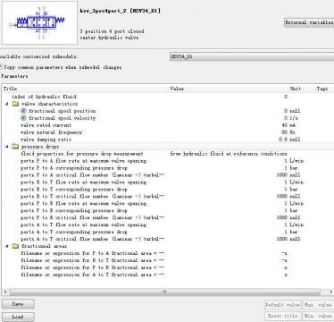This screenshot has height=322, width=334.
Task: Collapse the valve characteristics group
Action: tap(7, 104)
